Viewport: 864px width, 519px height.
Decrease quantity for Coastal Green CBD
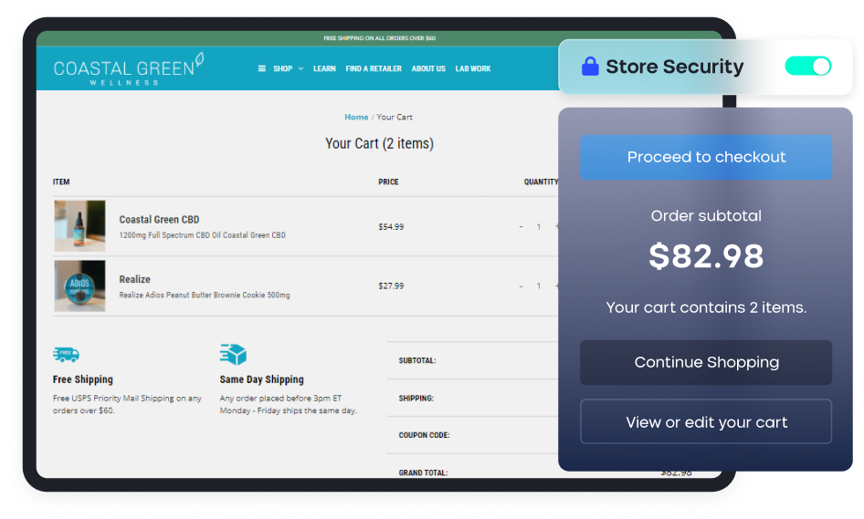tap(521, 227)
